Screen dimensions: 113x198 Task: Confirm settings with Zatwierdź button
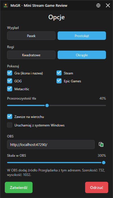[19, 187]
